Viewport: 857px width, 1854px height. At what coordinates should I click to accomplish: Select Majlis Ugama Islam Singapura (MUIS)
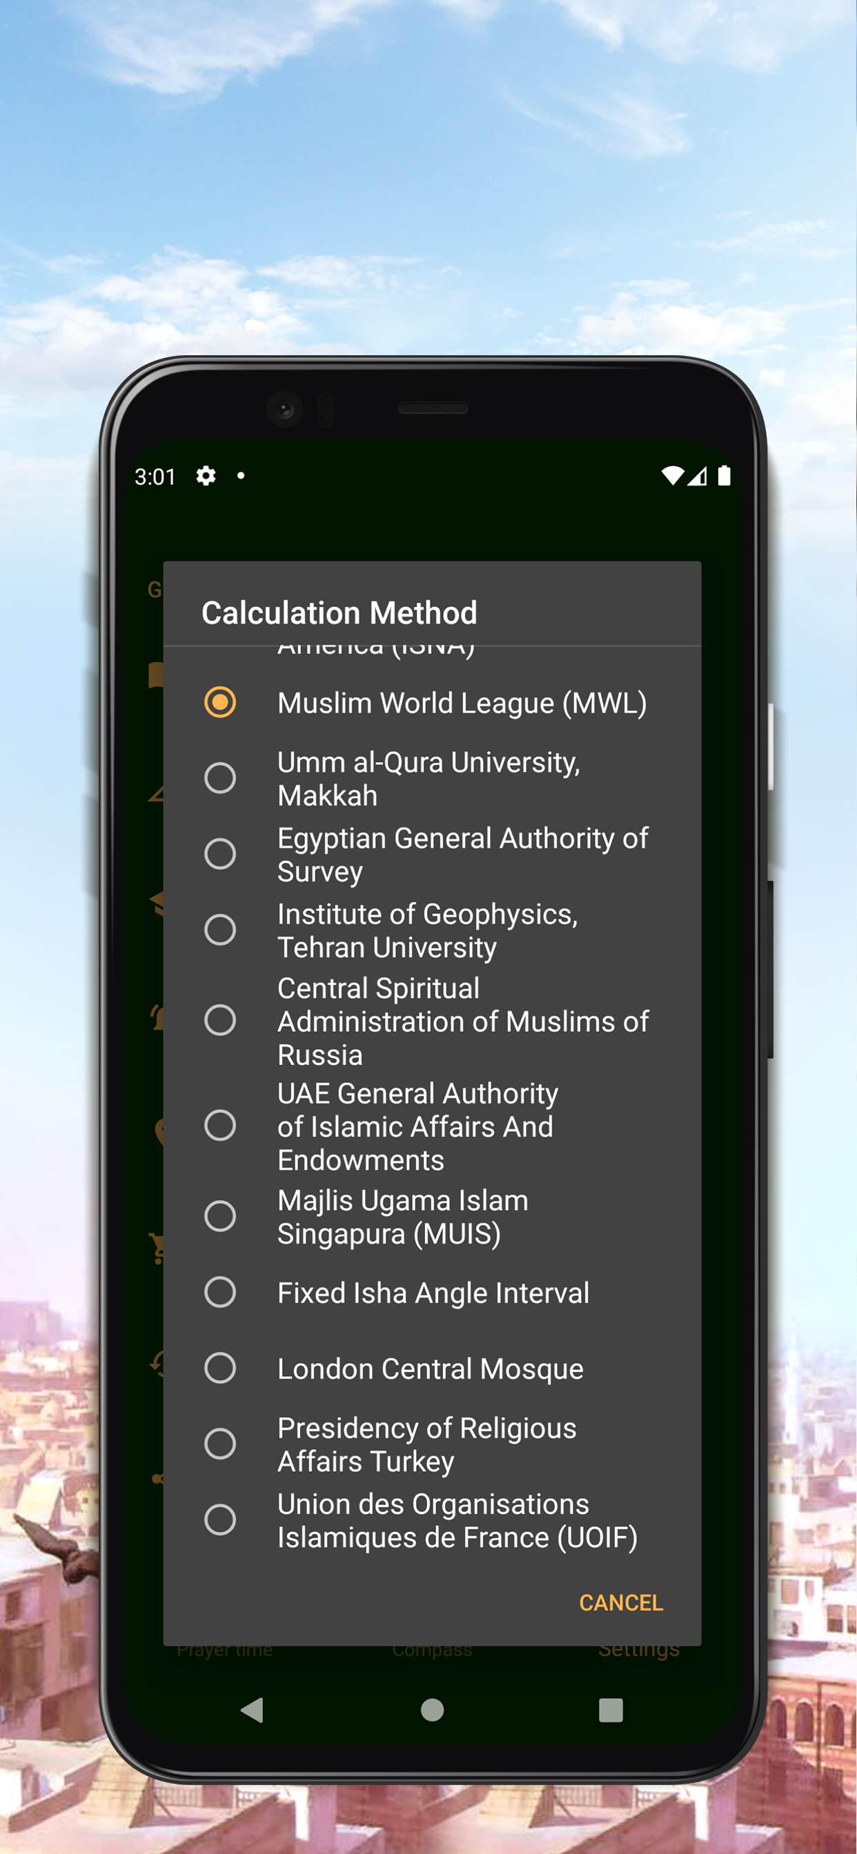pos(432,1216)
